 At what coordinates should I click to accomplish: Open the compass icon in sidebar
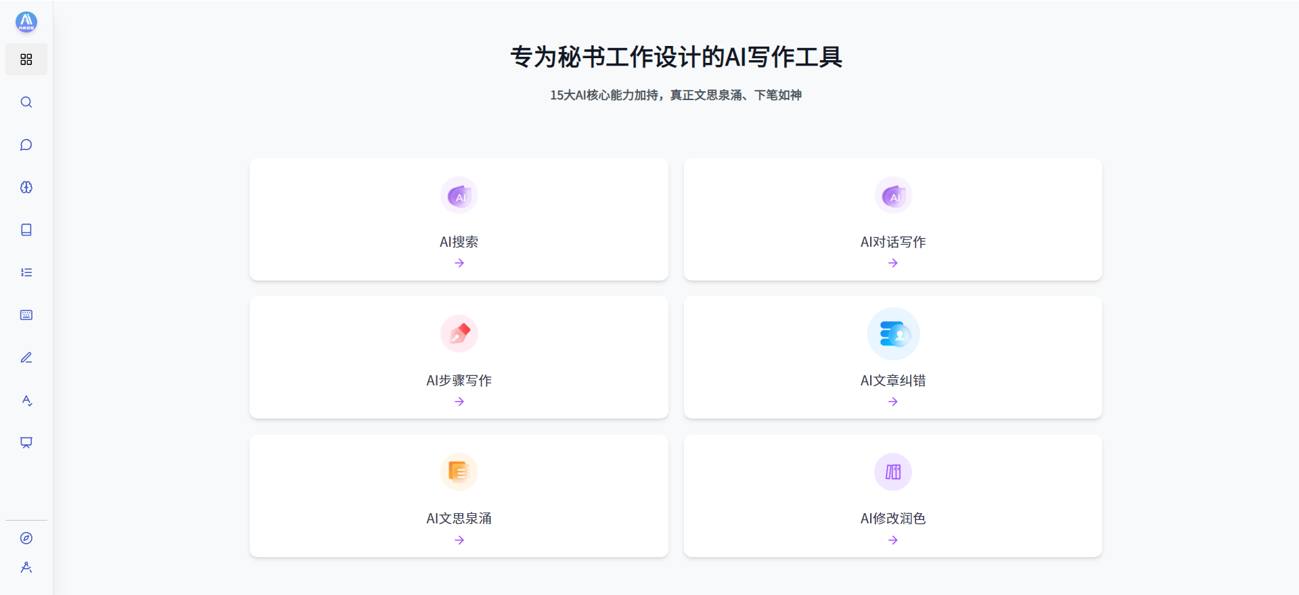tap(26, 538)
